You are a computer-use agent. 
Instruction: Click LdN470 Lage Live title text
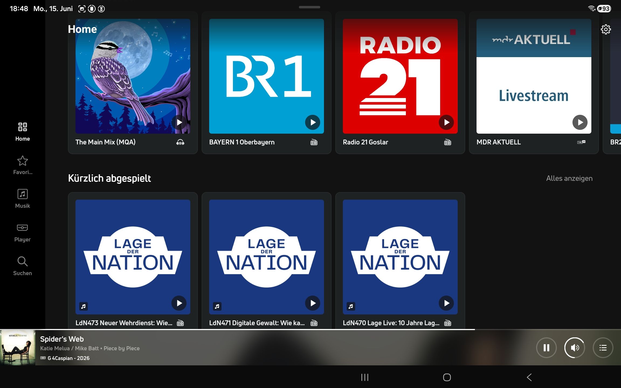391,323
